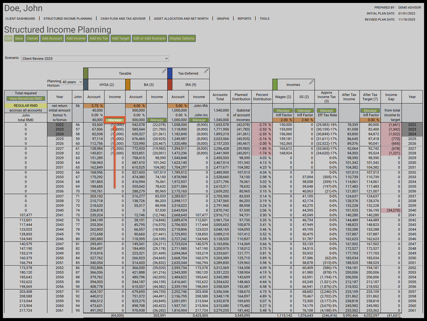This screenshot has height=321, width=427.
Task: Edit the SS 2.60 % inflation factor
Action: [x=304, y=120]
